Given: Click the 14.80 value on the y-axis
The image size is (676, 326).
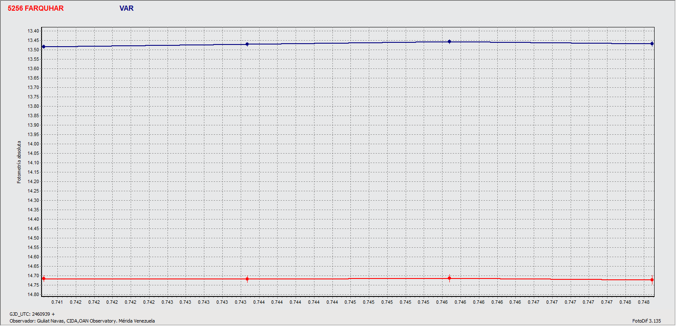Looking at the screenshot, I should (33, 294).
